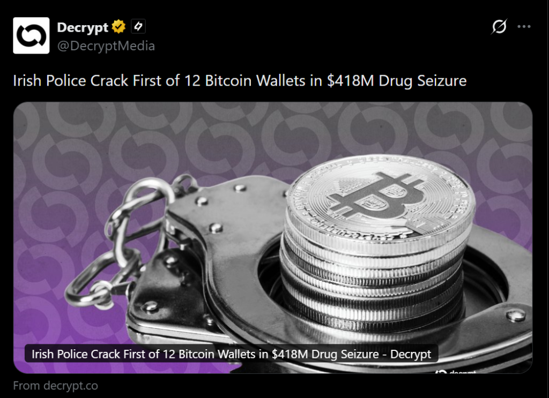The image size is (549, 398).
Task: Open the article card preview image
Action: coord(273,237)
